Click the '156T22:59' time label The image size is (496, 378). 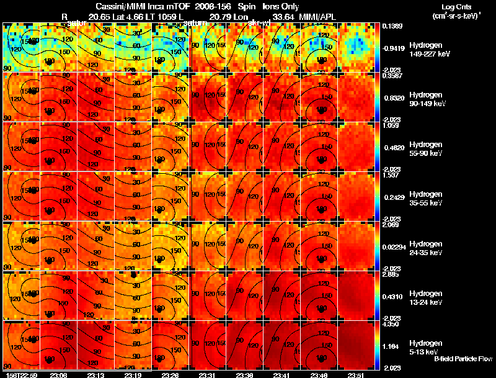tap(22, 375)
